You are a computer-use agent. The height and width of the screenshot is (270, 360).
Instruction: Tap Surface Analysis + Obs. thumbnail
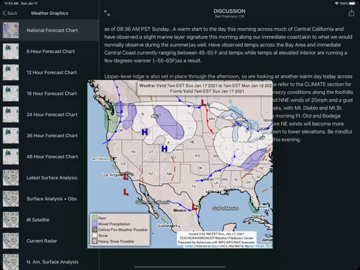click(11, 199)
